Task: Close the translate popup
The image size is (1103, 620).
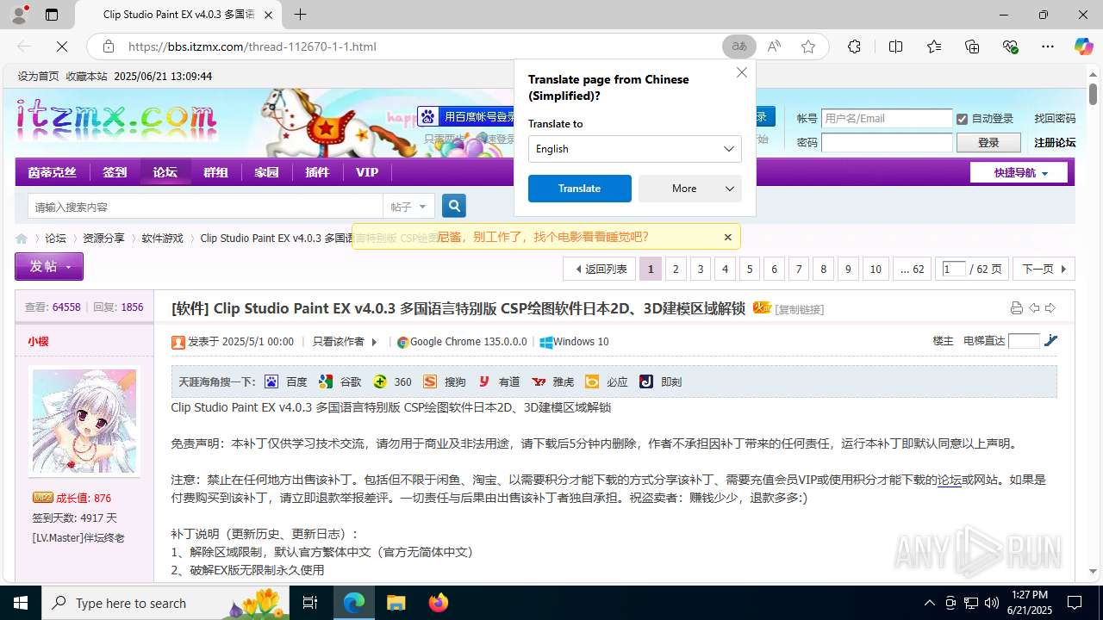Action: click(x=742, y=72)
